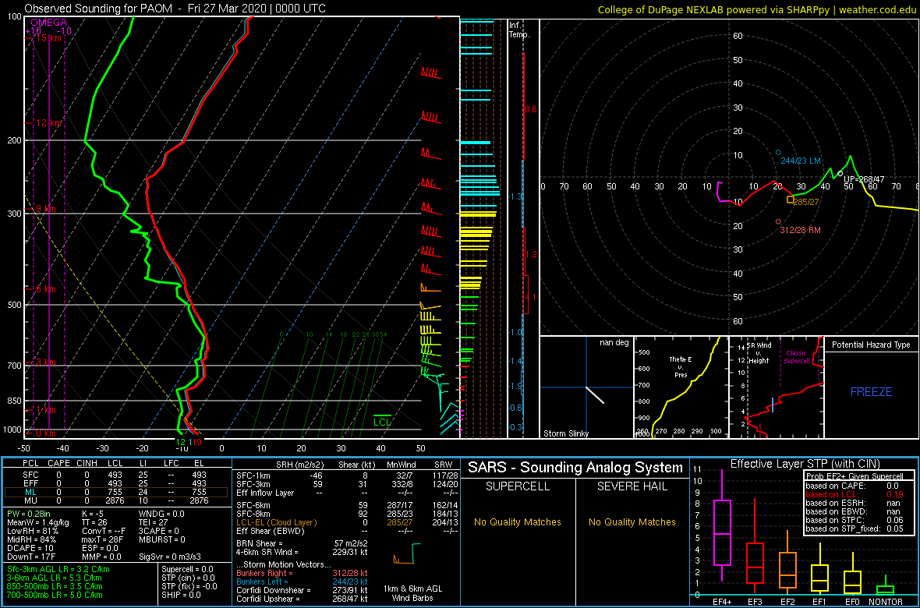Screen dimensions: 920x608
Task: Click the SHIP = 0.0 value
Action: (182, 595)
